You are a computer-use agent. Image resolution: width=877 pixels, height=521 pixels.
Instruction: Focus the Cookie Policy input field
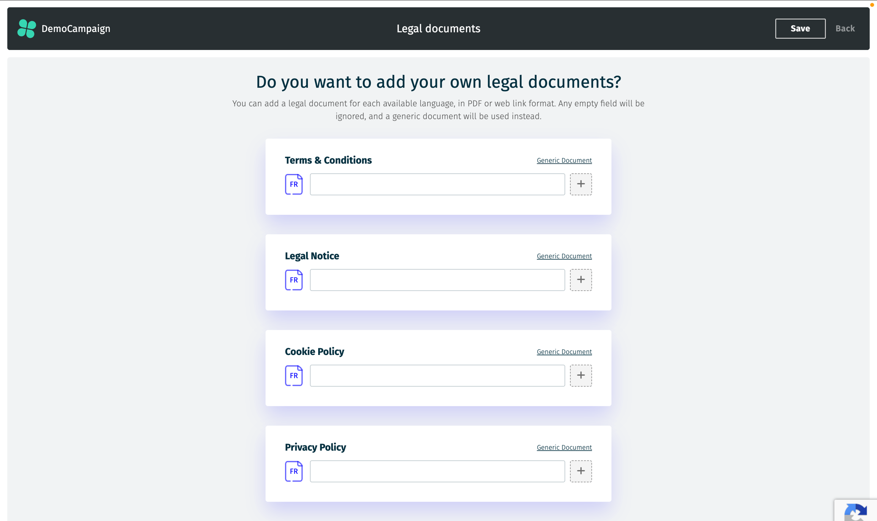click(x=437, y=376)
